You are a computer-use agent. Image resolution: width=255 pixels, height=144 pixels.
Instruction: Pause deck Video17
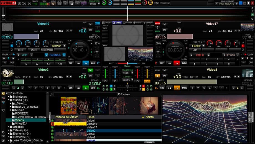169,63
